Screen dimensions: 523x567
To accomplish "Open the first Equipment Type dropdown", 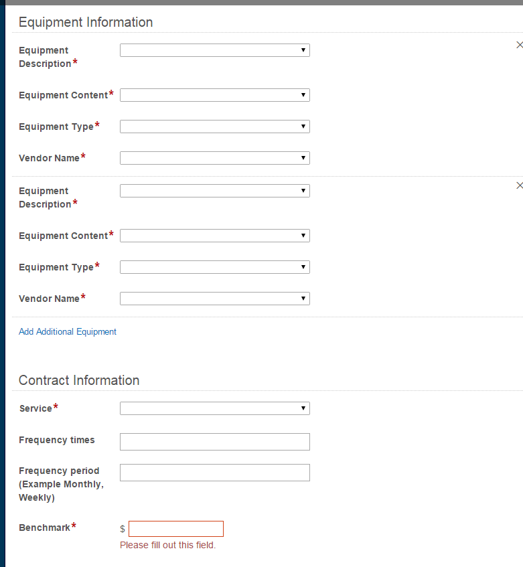I will pyautogui.click(x=215, y=127).
